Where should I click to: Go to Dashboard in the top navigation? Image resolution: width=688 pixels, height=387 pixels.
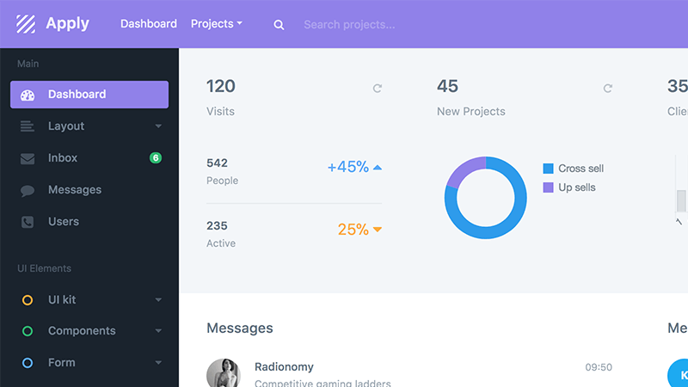click(x=149, y=24)
